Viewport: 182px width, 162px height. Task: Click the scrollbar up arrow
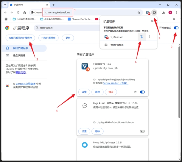[179, 45]
